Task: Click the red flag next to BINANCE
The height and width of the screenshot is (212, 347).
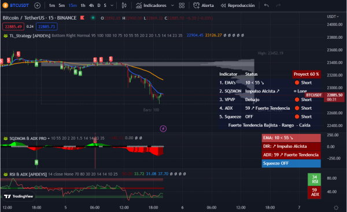Action: (82, 18)
